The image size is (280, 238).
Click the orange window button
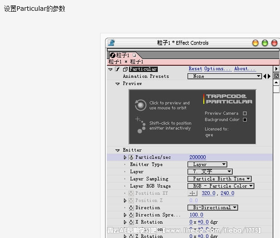point(255,43)
